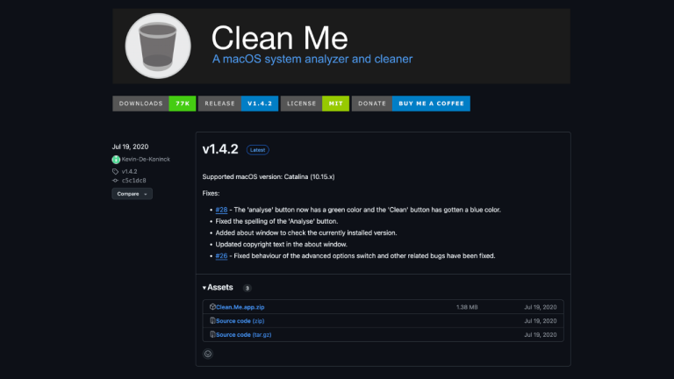674x379 pixels.
Task: Click the Downloads 77K badge
Action: point(154,104)
